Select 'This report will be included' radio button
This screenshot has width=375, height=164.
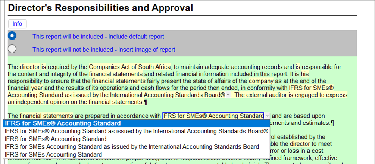click(x=12, y=36)
